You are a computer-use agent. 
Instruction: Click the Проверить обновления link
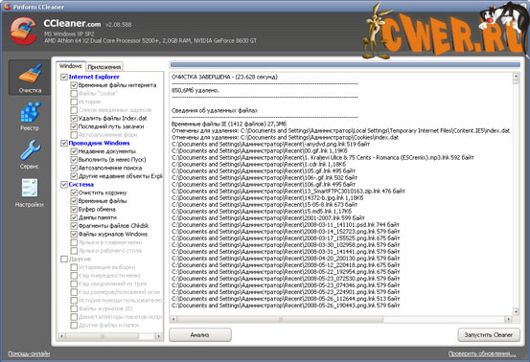pyautogui.click(x=482, y=354)
